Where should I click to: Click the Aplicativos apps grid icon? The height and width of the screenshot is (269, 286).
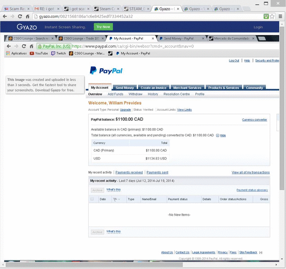pyautogui.click(x=8, y=53)
